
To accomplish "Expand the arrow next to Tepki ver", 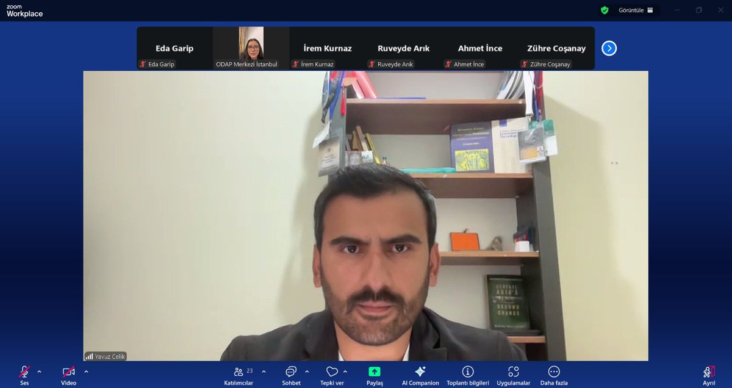I will point(345,372).
